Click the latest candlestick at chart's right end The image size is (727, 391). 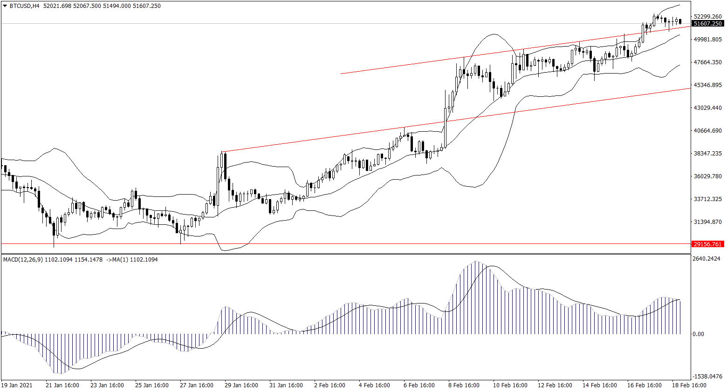coord(680,21)
